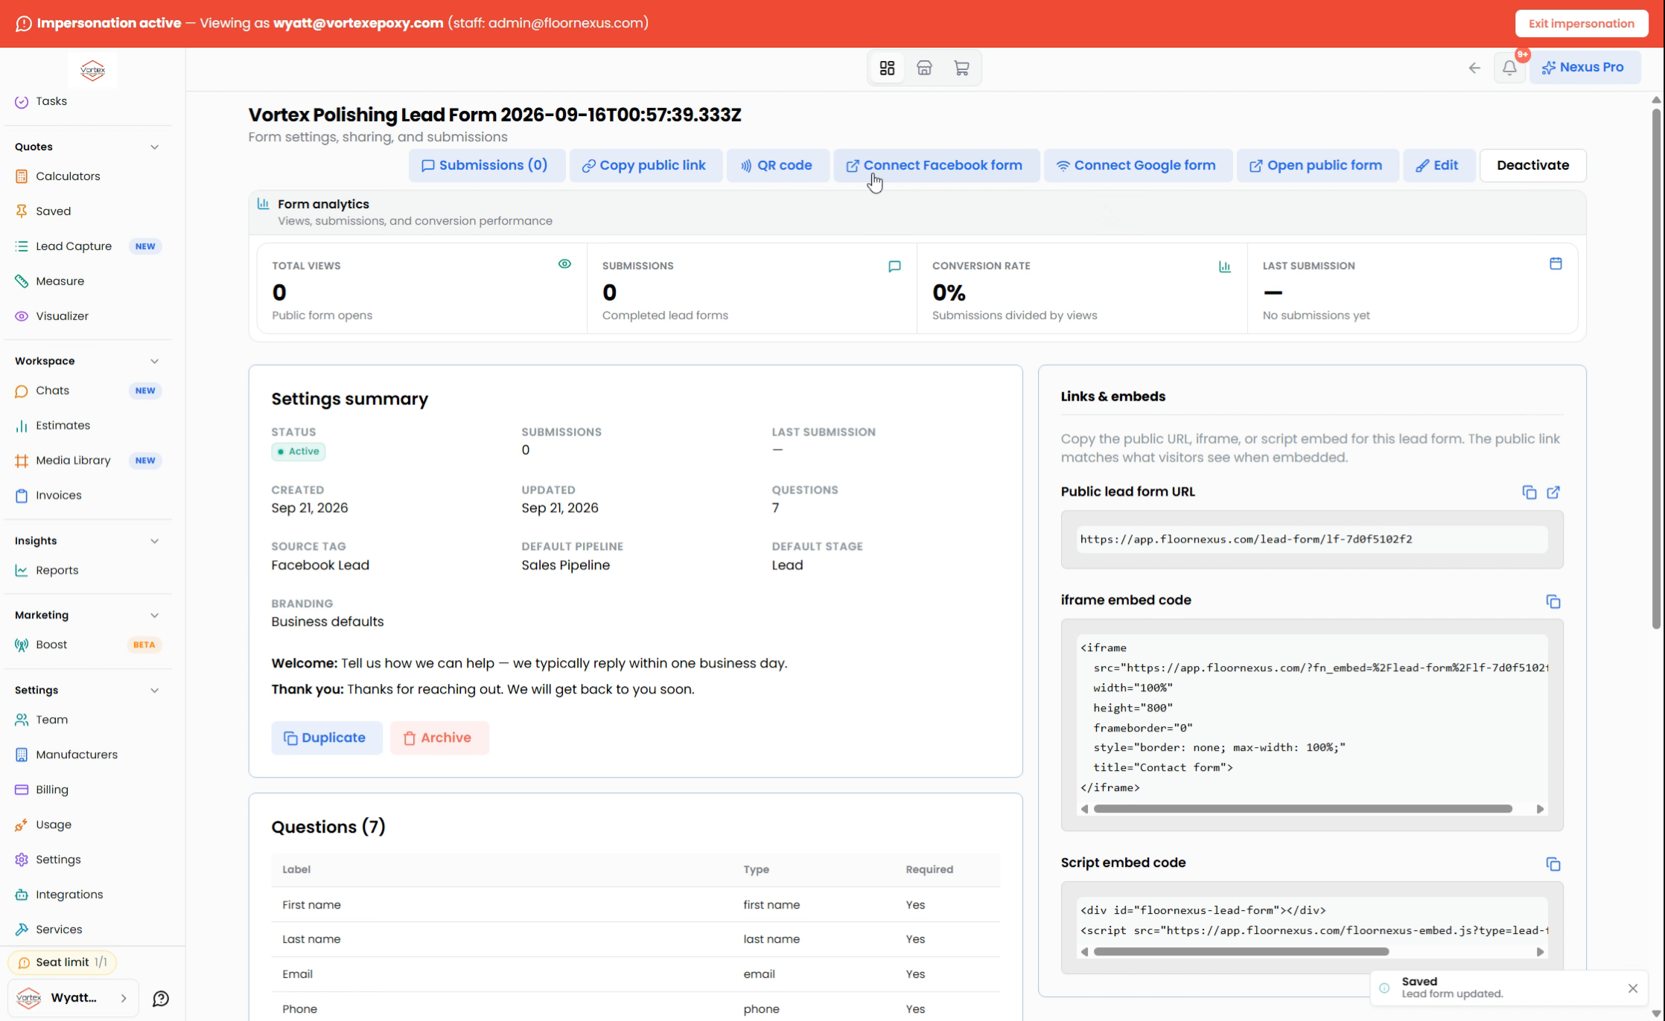This screenshot has height=1021, width=1665.
Task: Click Connect Facebook form
Action: click(x=935, y=165)
